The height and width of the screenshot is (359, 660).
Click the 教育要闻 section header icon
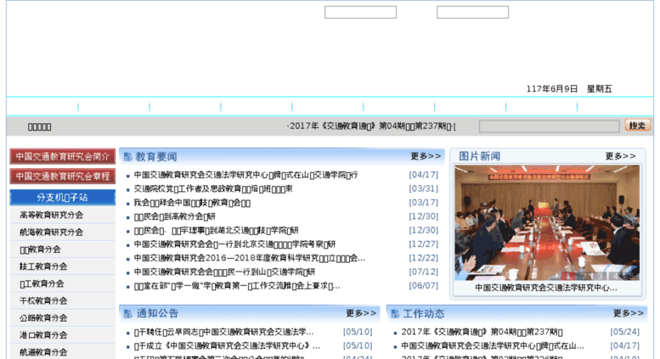click(127, 157)
